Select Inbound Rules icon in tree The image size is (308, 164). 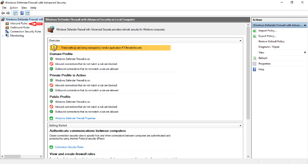(7, 24)
